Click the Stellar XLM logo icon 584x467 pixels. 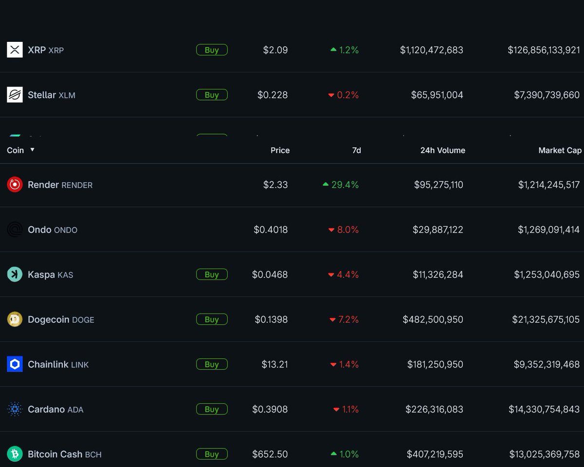[15, 95]
